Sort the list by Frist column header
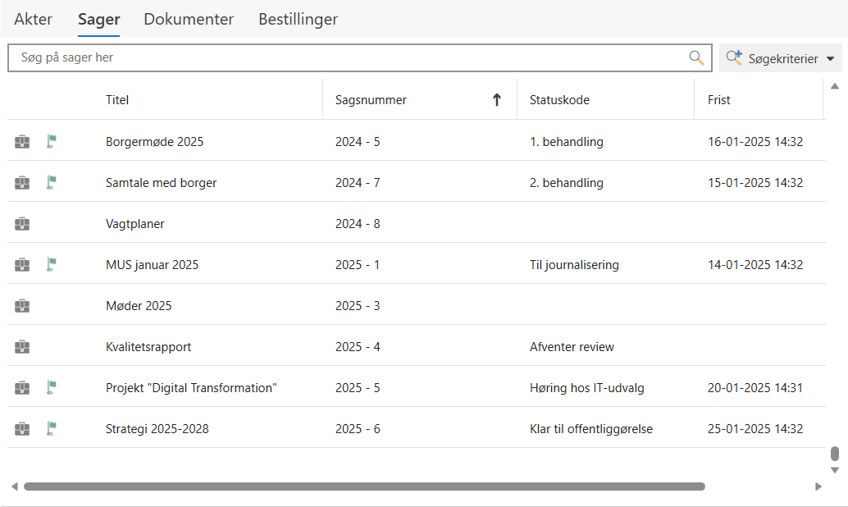Screen dimensions: 848x507 point(718,100)
